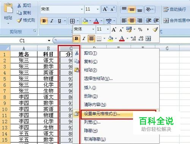Viewport: 190px width, 144px height.
Task: Click Shrink Font on the mini toolbar
Action: [x=121, y=30]
